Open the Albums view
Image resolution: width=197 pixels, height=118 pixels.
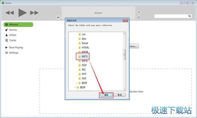click(x=18, y=25)
